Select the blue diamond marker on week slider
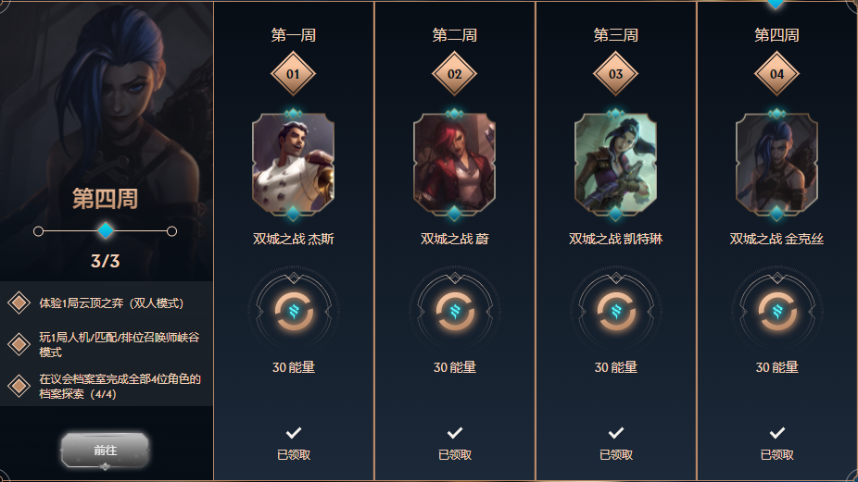The height and width of the screenshot is (482, 858). 105,230
